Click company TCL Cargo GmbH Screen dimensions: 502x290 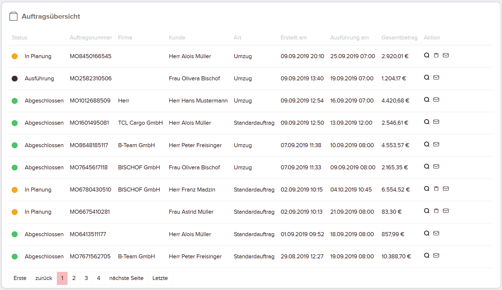point(140,123)
